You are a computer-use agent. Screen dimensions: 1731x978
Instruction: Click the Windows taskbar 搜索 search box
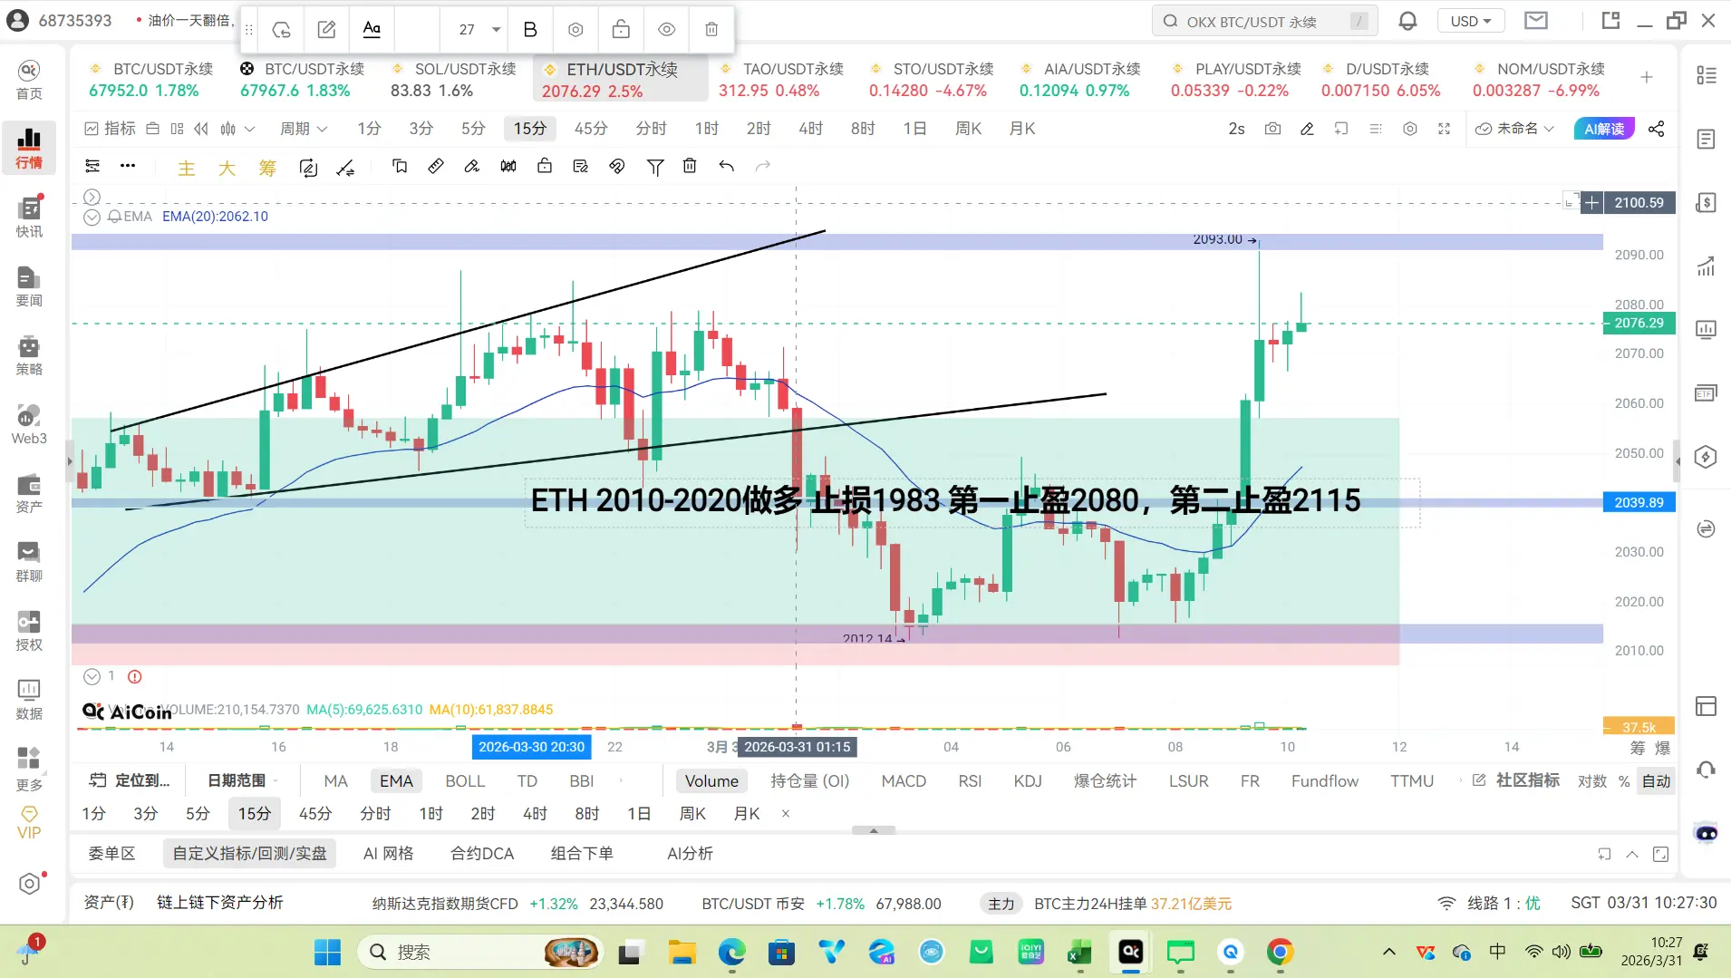[480, 952]
